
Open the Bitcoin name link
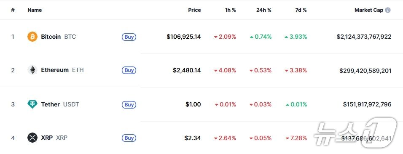tap(51, 37)
